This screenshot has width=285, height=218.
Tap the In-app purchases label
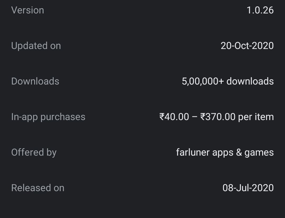coord(48,117)
